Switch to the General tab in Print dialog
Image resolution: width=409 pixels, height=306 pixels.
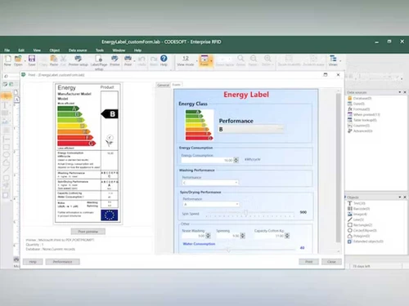[163, 85]
